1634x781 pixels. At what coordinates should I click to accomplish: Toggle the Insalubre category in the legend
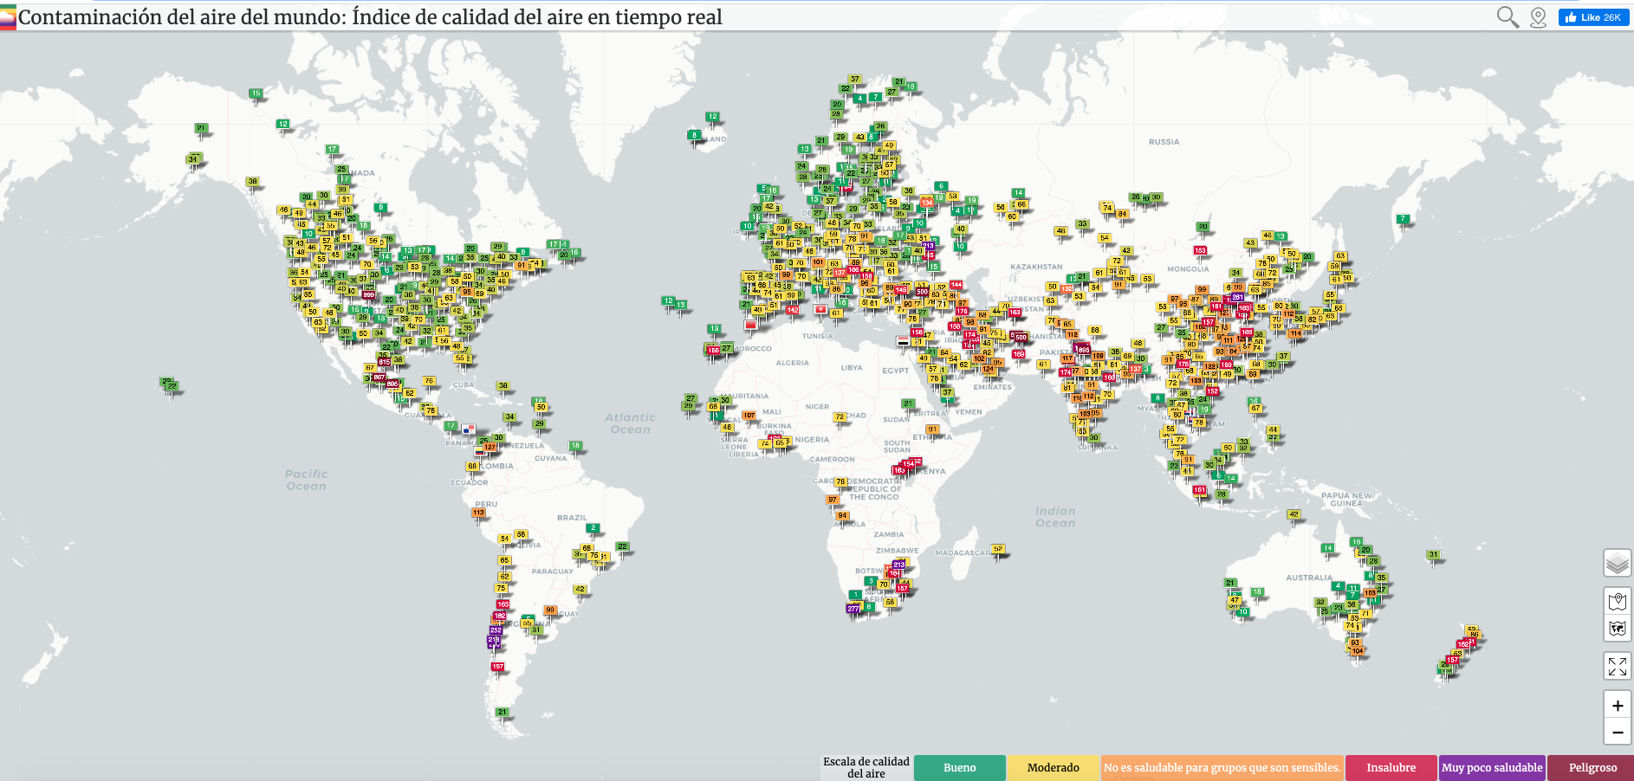point(1391,767)
